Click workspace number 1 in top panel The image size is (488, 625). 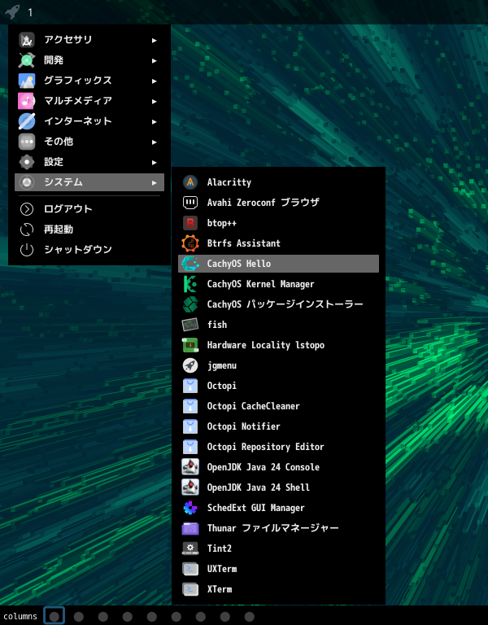tap(30, 12)
